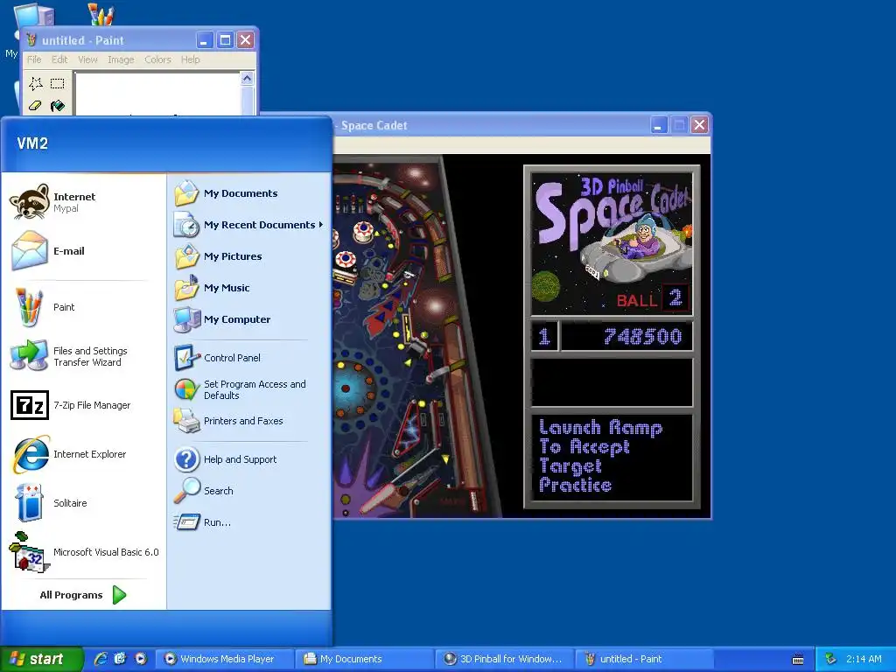Open Paint's Colors menu

(157, 59)
